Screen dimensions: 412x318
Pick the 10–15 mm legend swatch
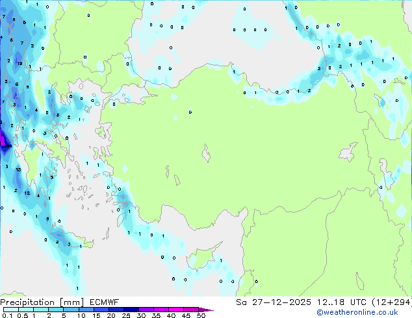coord(86,310)
